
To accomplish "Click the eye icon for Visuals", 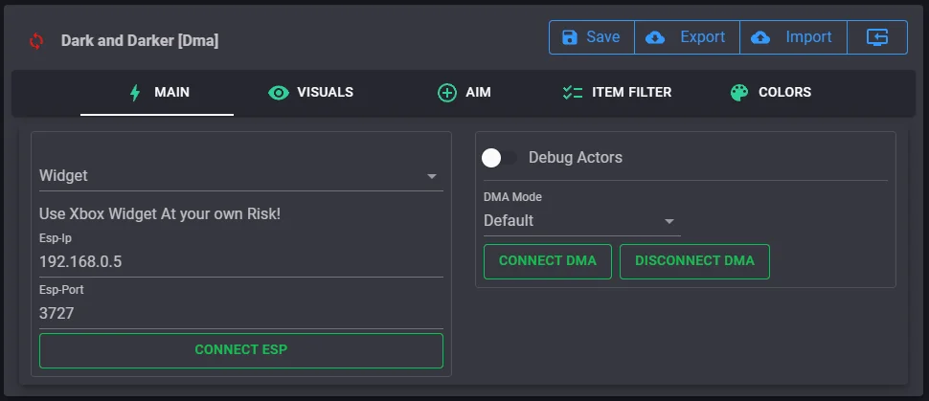I will click(279, 93).
